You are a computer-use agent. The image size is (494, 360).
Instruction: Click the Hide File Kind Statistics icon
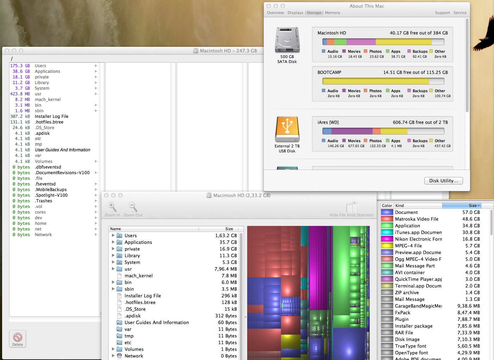(351, 207)
